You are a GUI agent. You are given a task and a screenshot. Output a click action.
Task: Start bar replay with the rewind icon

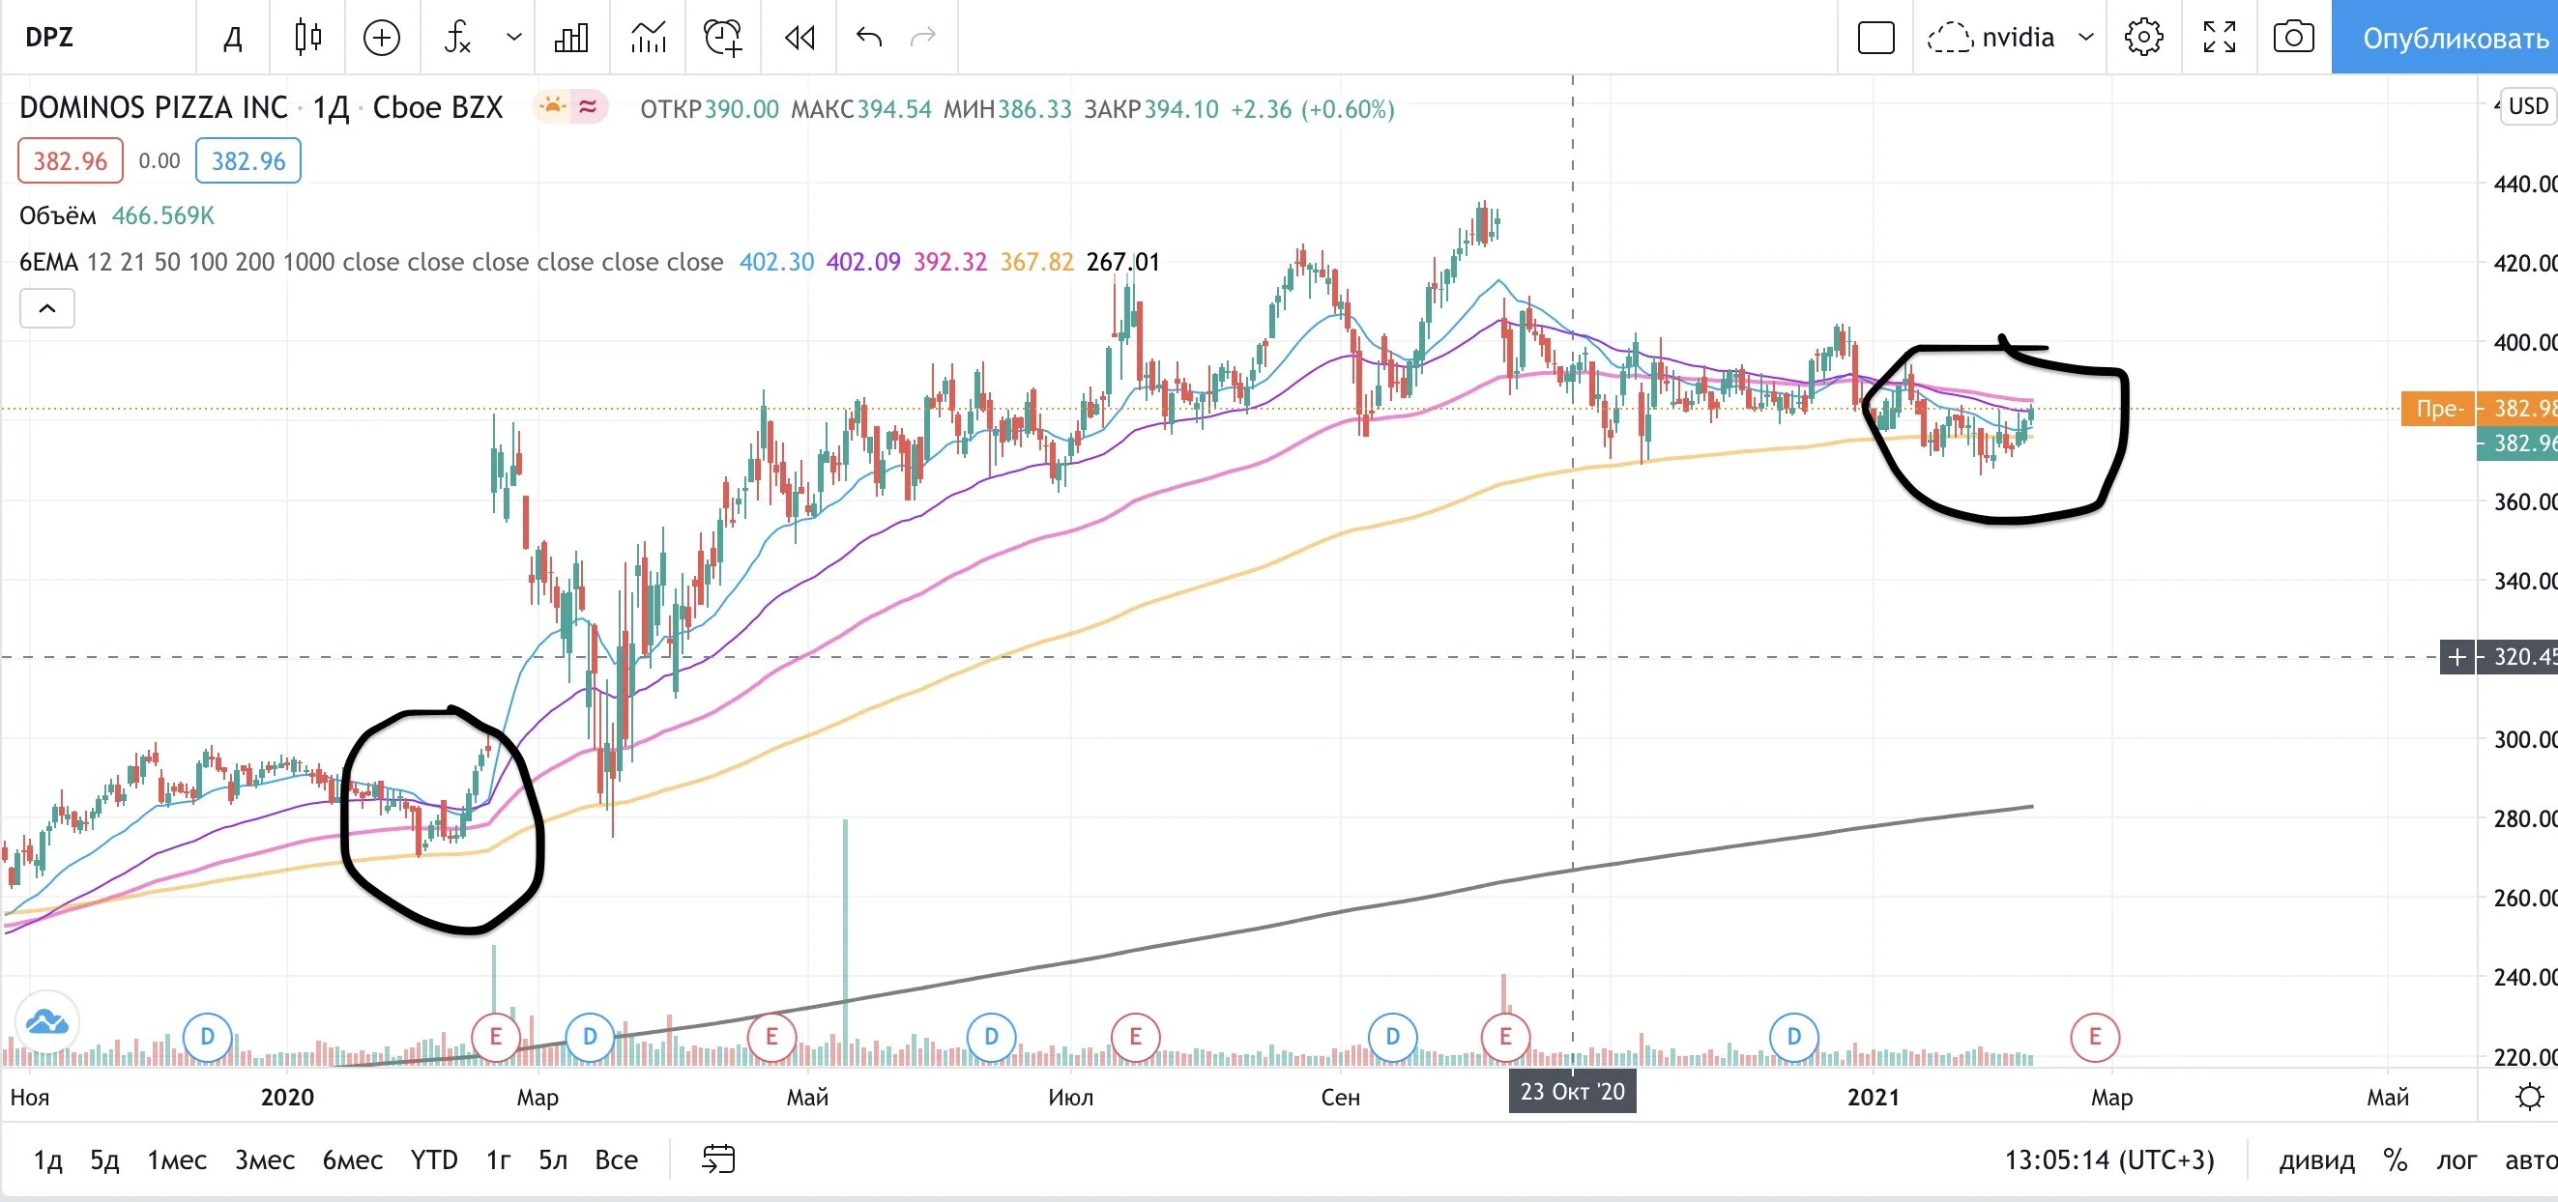799,38
